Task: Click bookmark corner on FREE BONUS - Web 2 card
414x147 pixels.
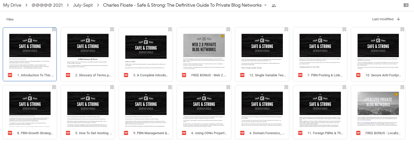Action: [228, 29]
